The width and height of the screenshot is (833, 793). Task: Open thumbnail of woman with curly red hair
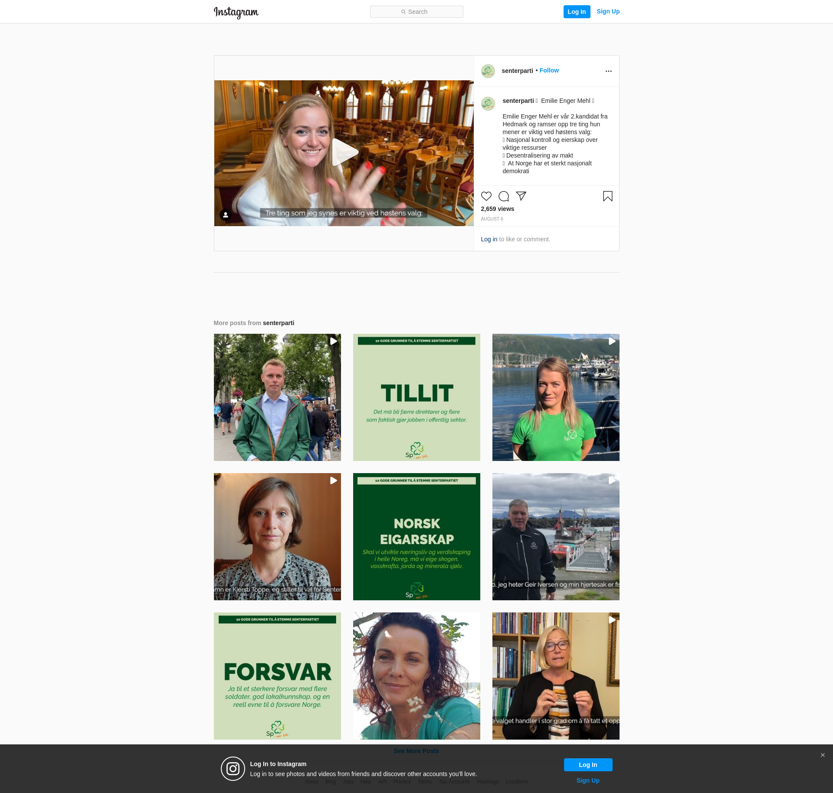point(416,676)
